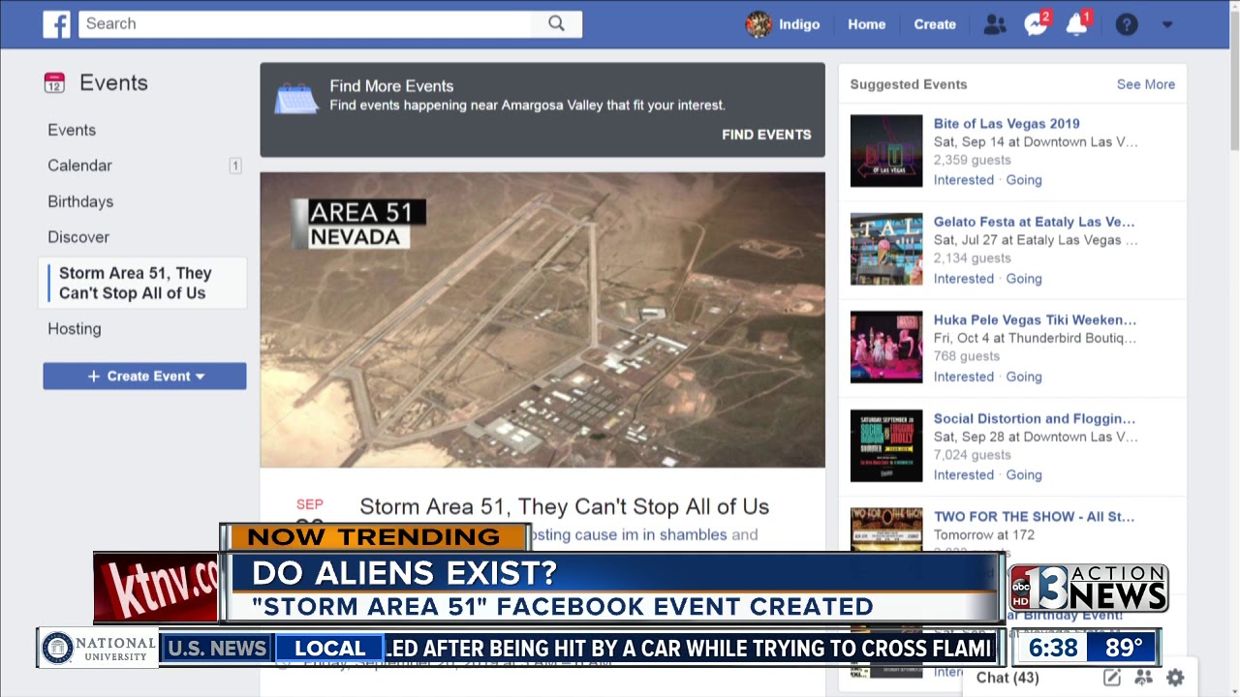Click the Events calendar icon heading

click(54, 83)
